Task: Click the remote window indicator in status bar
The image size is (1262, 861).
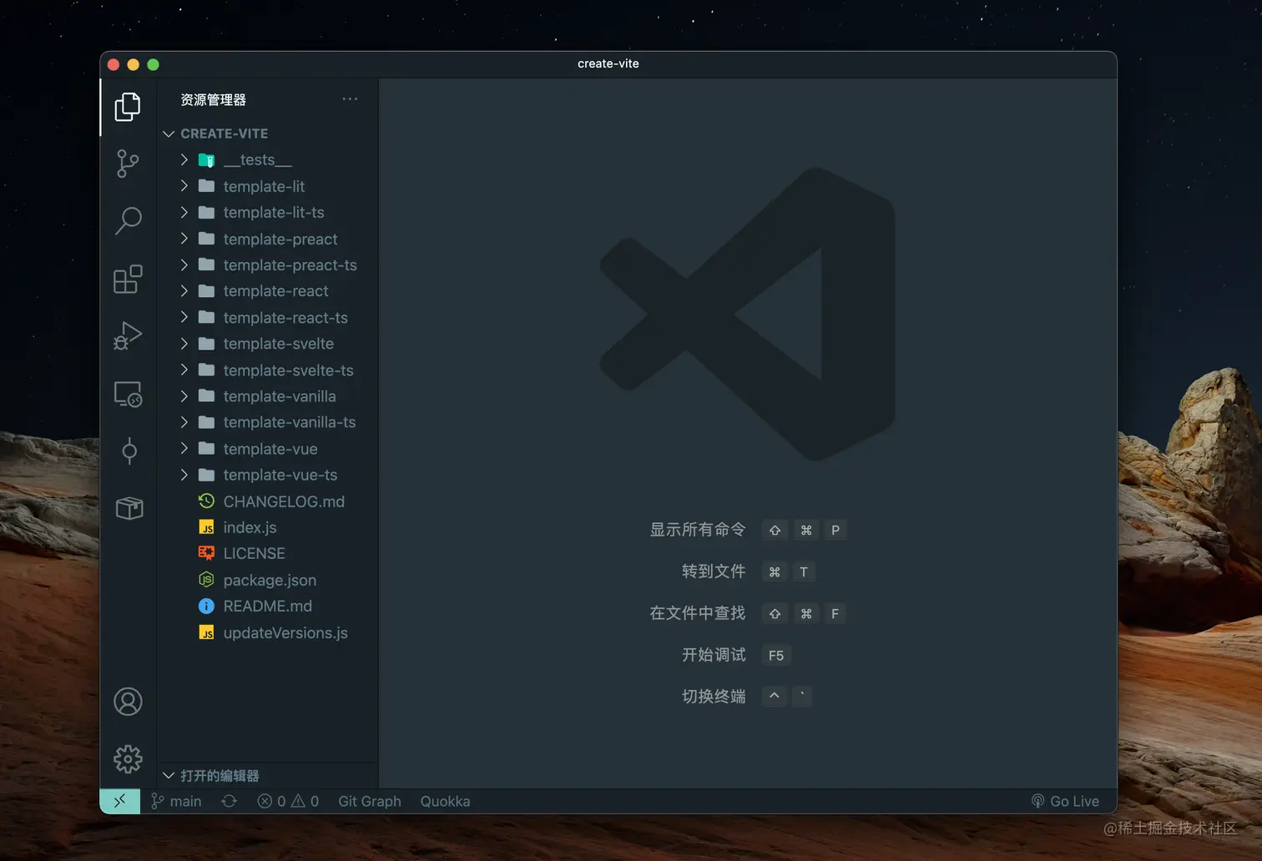Action: 120,801
